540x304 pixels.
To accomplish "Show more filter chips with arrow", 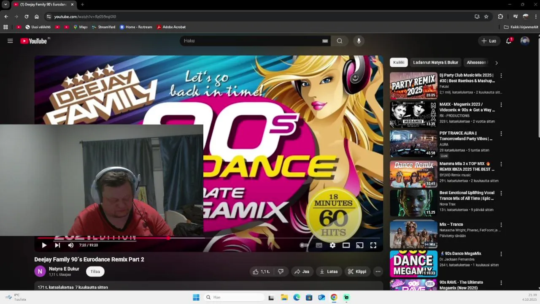I will [x=497, y=63].
